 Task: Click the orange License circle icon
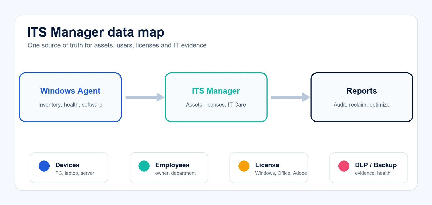(244, 166)
